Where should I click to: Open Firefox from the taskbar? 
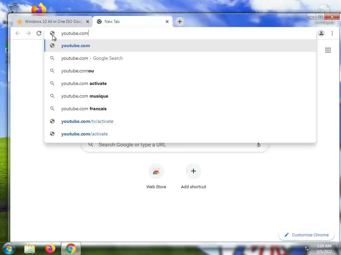coord(50,248)
